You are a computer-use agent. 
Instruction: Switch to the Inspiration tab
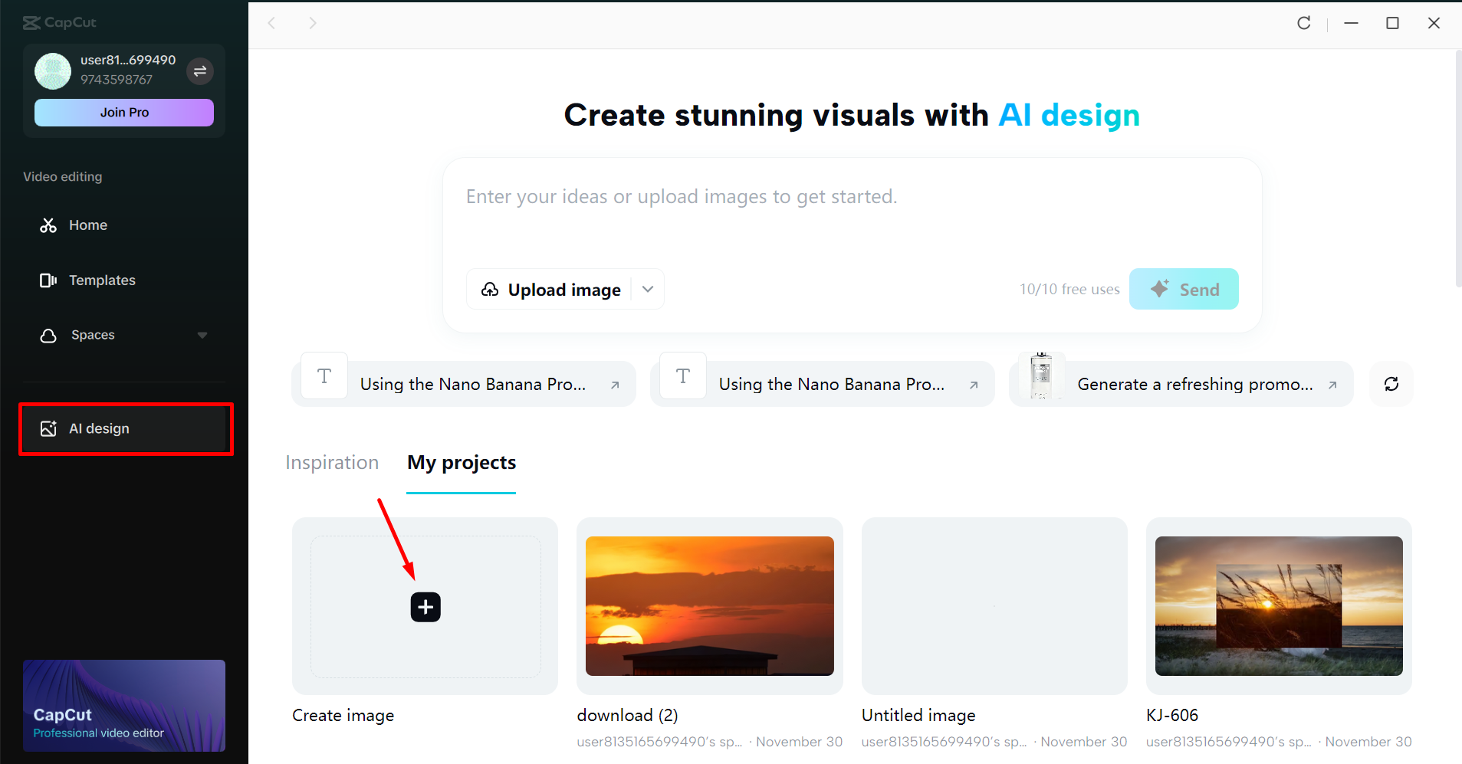tap(331, 462)
